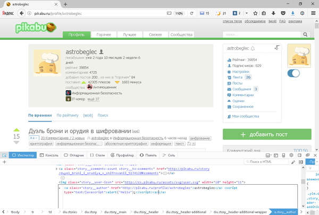
Task: Open the 110% zoom level control
Action: [x=179, y=12]
